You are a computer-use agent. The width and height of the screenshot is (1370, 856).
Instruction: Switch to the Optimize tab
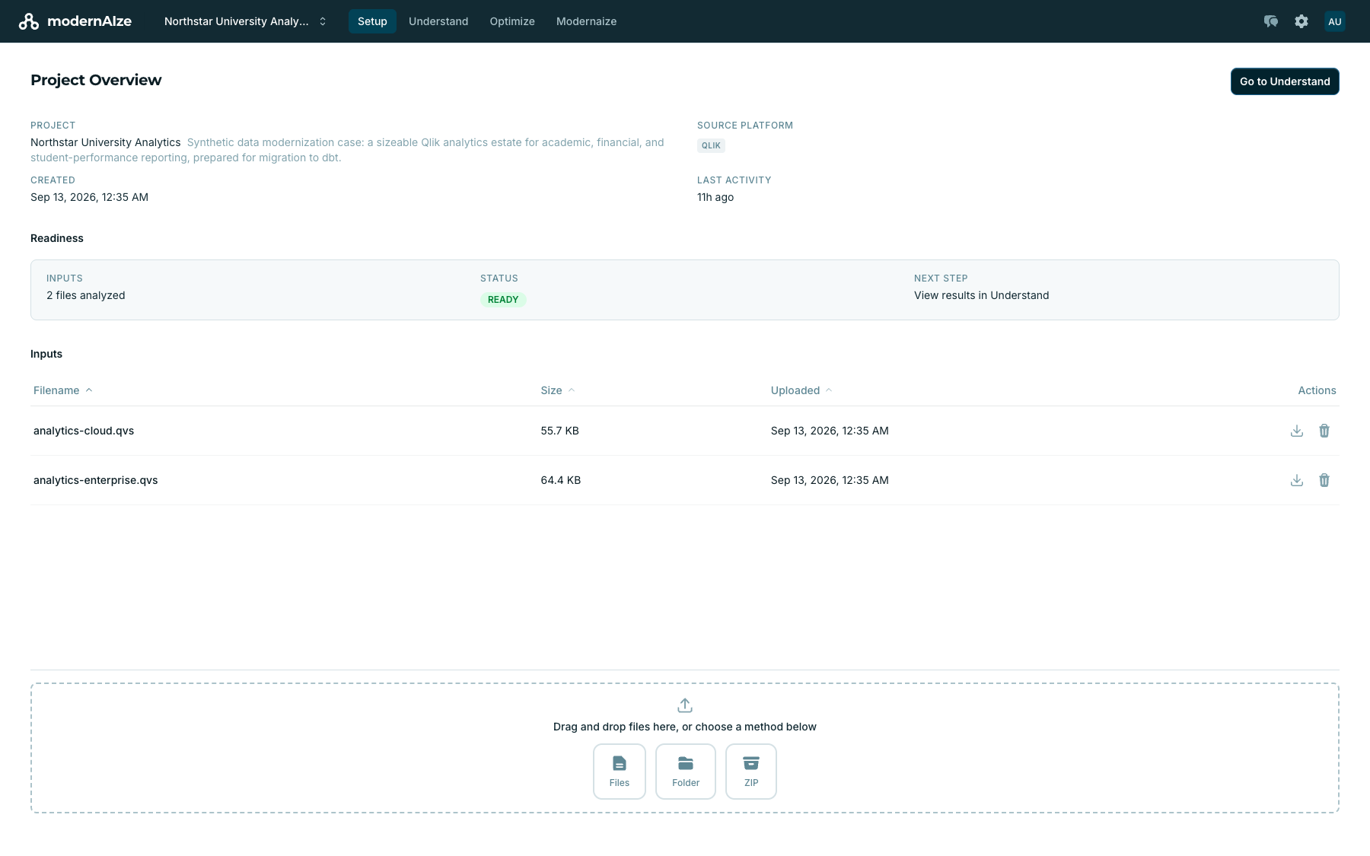point(512,21)
